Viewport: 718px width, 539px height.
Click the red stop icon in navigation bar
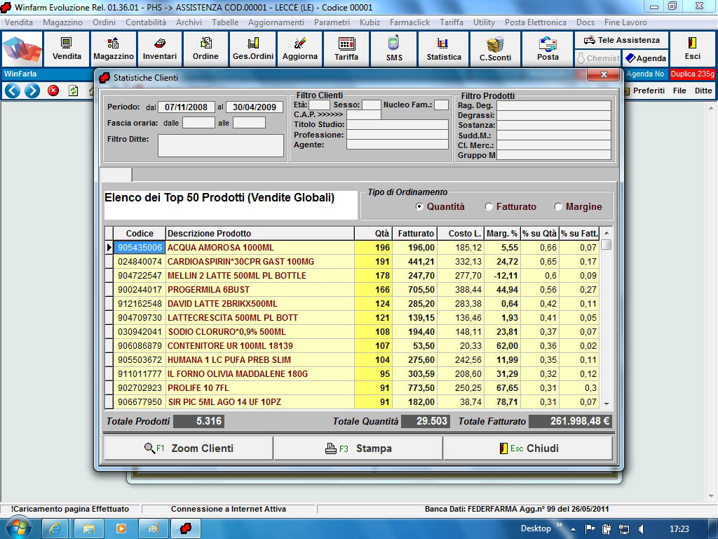point(53,91)
